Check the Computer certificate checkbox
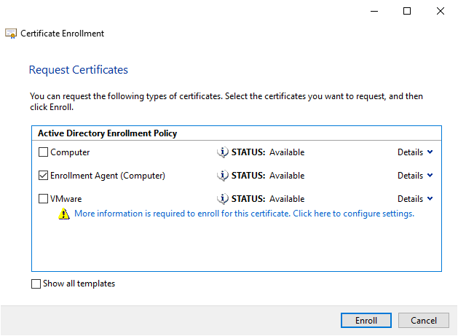This screenshot has width=458, height=336. (x=43, y=152)
